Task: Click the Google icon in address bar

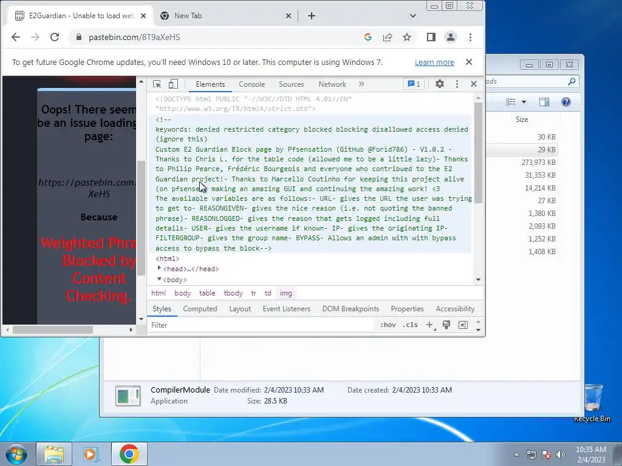Action: tap(368, 37)
